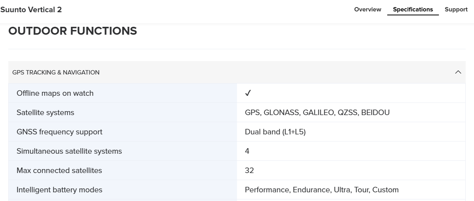Go to the Support tab
The height and width of the screenshot is (201, 474).
coord(456,9)
